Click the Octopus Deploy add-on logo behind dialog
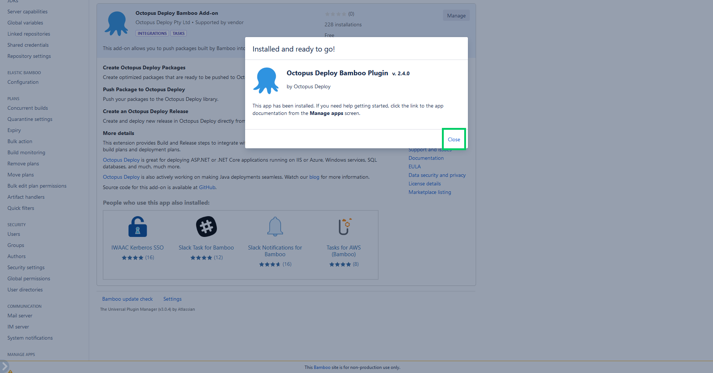The height and width of the screenshot is (373, 713). 116,23
